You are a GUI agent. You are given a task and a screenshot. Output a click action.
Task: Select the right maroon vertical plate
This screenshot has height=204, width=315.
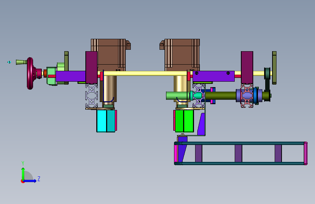[x=247, y=68]
